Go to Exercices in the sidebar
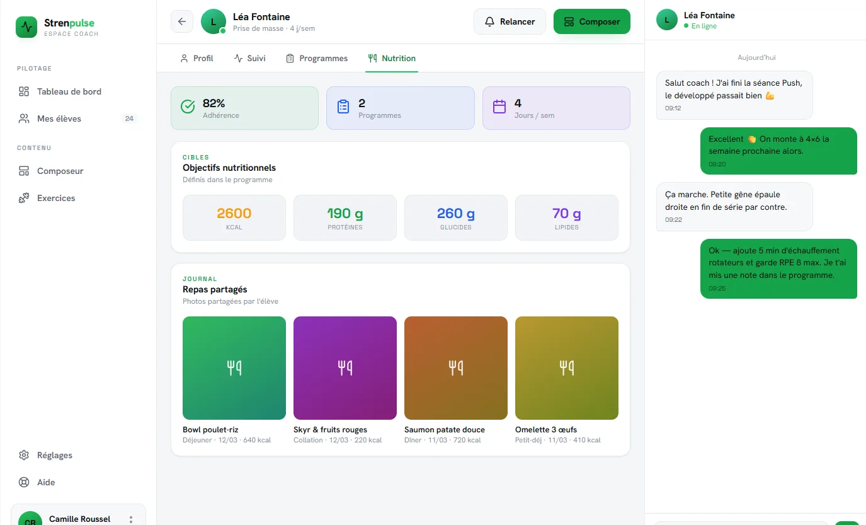 (78, 198)
